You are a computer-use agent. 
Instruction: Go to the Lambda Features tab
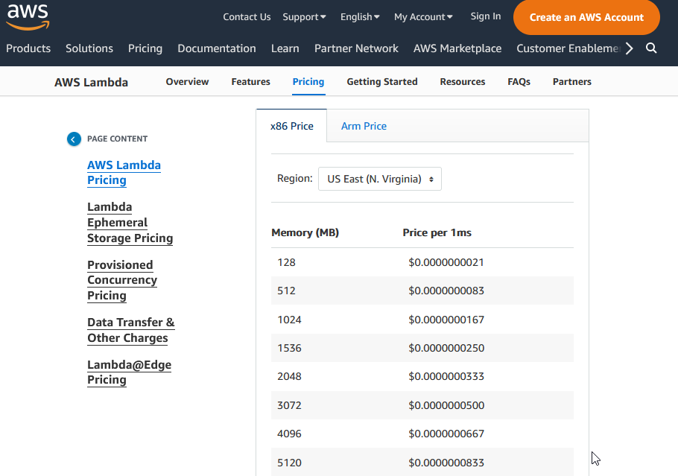click(251, 82)
